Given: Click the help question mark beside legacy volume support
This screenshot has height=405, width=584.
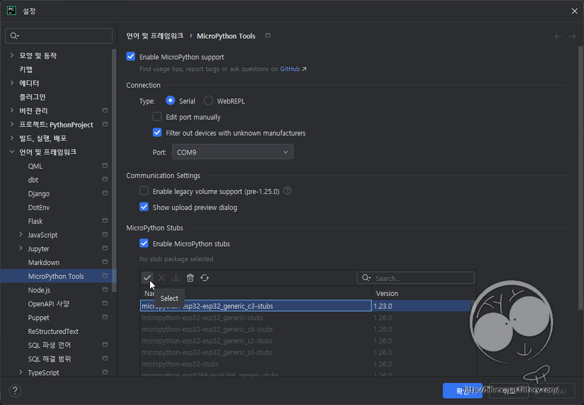Looking at the screenshot, I should 287,191.
